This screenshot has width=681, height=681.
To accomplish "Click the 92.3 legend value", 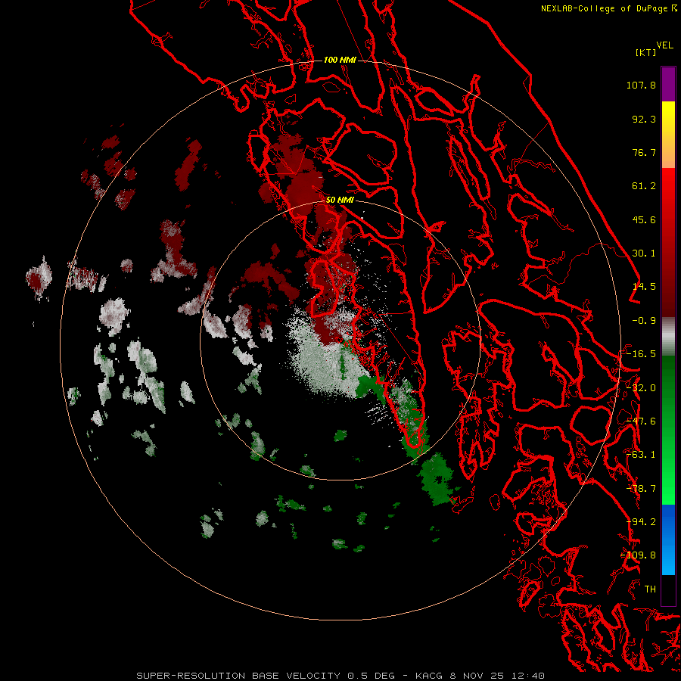I will click(x=644, y=119).
